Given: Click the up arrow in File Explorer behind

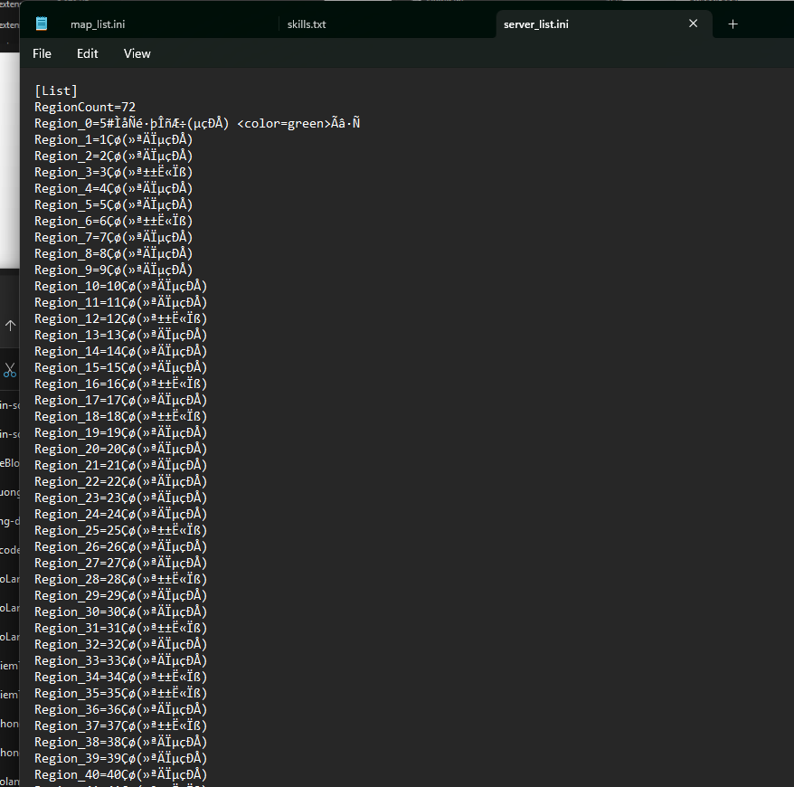Looking at the screenshot, I should point(10,326).
